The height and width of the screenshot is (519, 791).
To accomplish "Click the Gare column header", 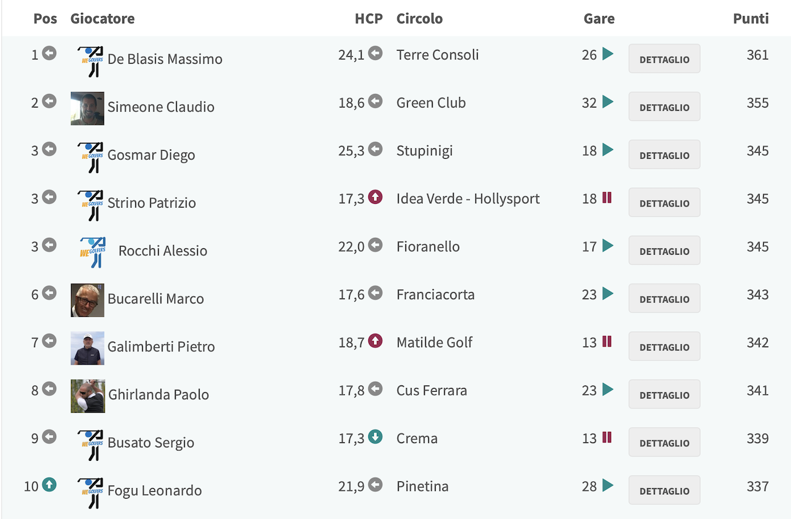I will coord(599,19).
